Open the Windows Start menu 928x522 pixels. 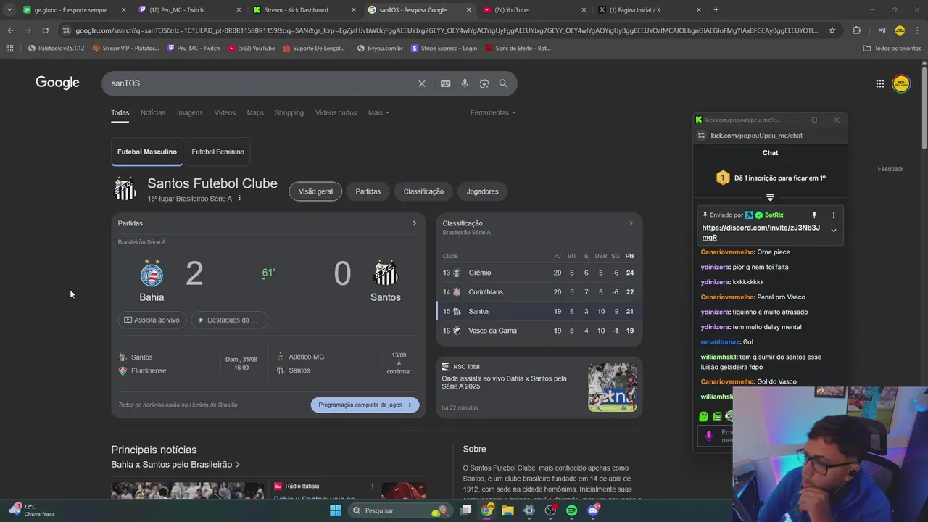coord(335,510)
